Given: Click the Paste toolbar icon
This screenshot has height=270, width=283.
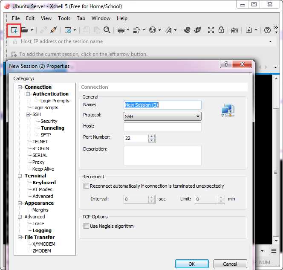Looking at the screenshot, I should click(x=97, y=30).
